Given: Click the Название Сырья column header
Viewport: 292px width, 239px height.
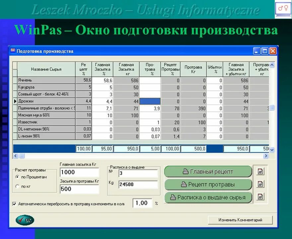Looking at the screenshot, I should pyautogui.click(x=46, y=69).
